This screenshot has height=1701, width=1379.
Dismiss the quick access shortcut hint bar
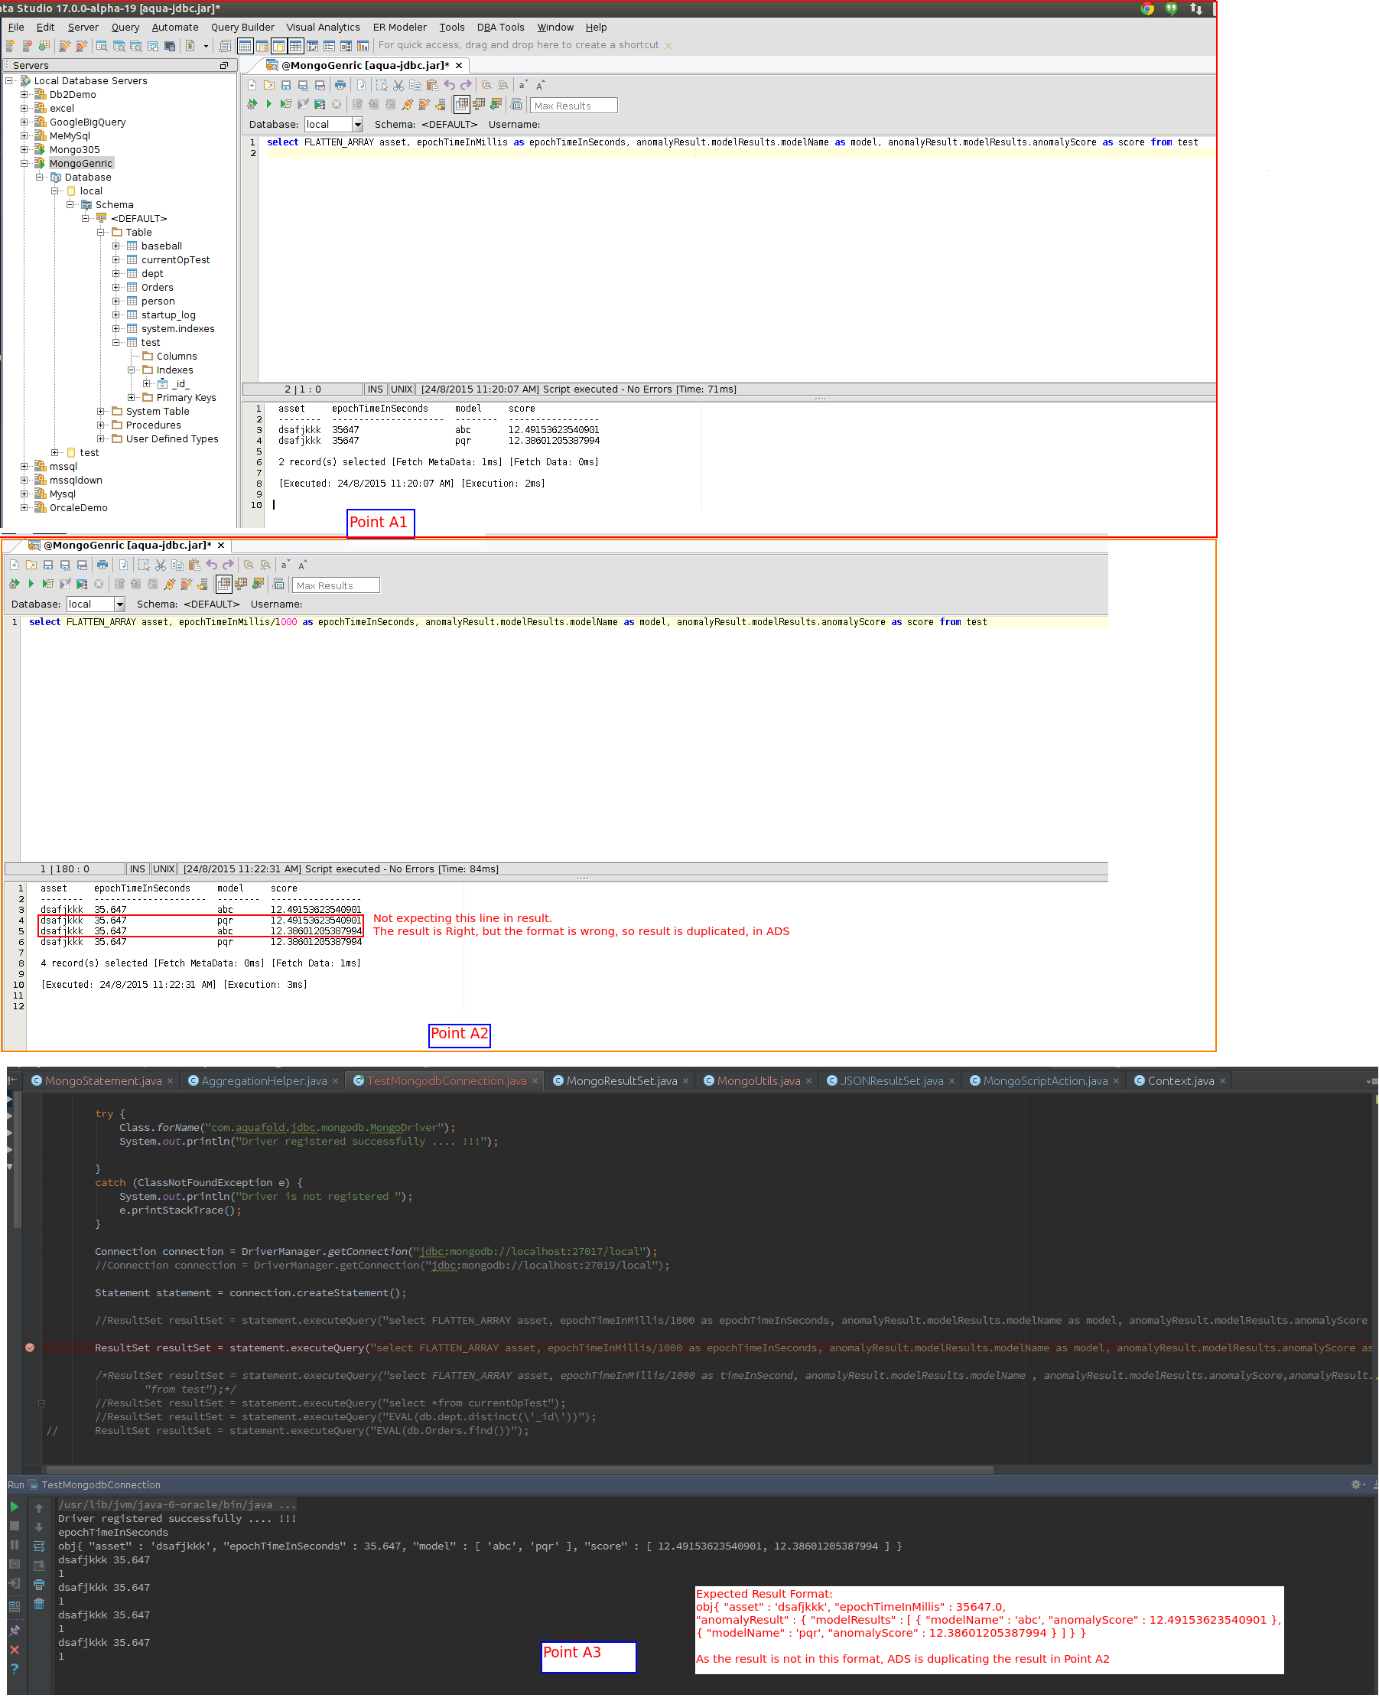(x=668, y=46)
